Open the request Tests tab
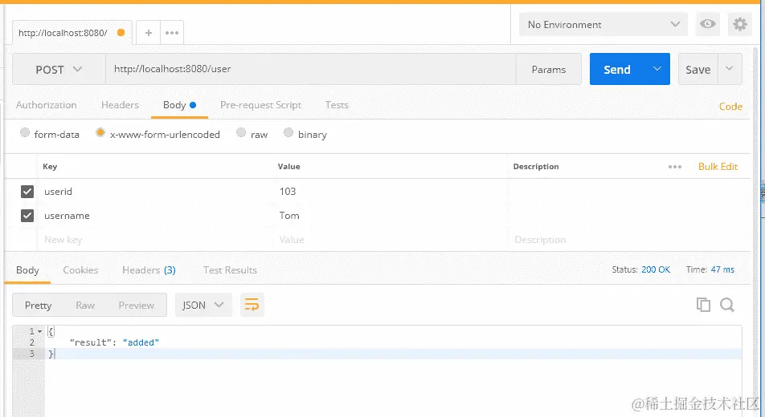 [337, 105]
